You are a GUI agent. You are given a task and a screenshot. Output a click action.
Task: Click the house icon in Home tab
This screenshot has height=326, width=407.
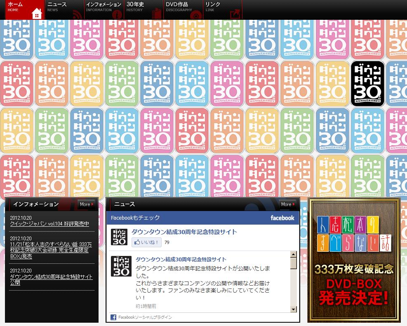coord(37,14)
